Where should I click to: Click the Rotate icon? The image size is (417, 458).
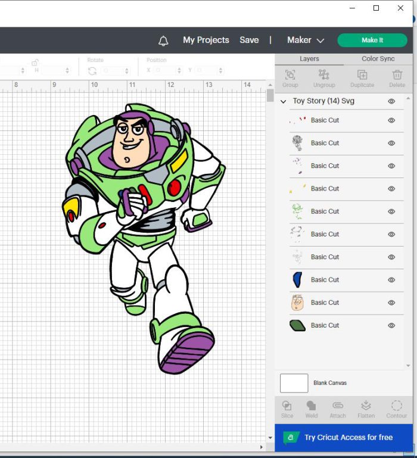click(92, 71)
